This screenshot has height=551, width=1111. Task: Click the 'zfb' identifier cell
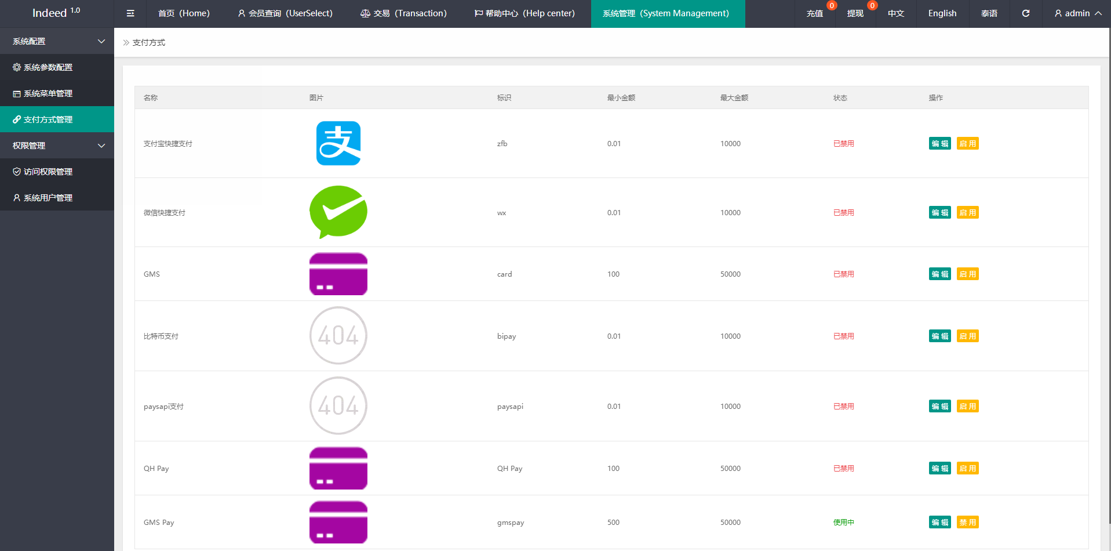502,143
